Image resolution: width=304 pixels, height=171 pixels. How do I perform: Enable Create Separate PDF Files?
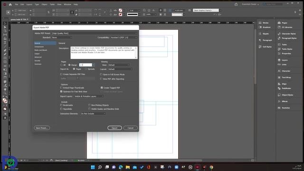tap(61, 74)
